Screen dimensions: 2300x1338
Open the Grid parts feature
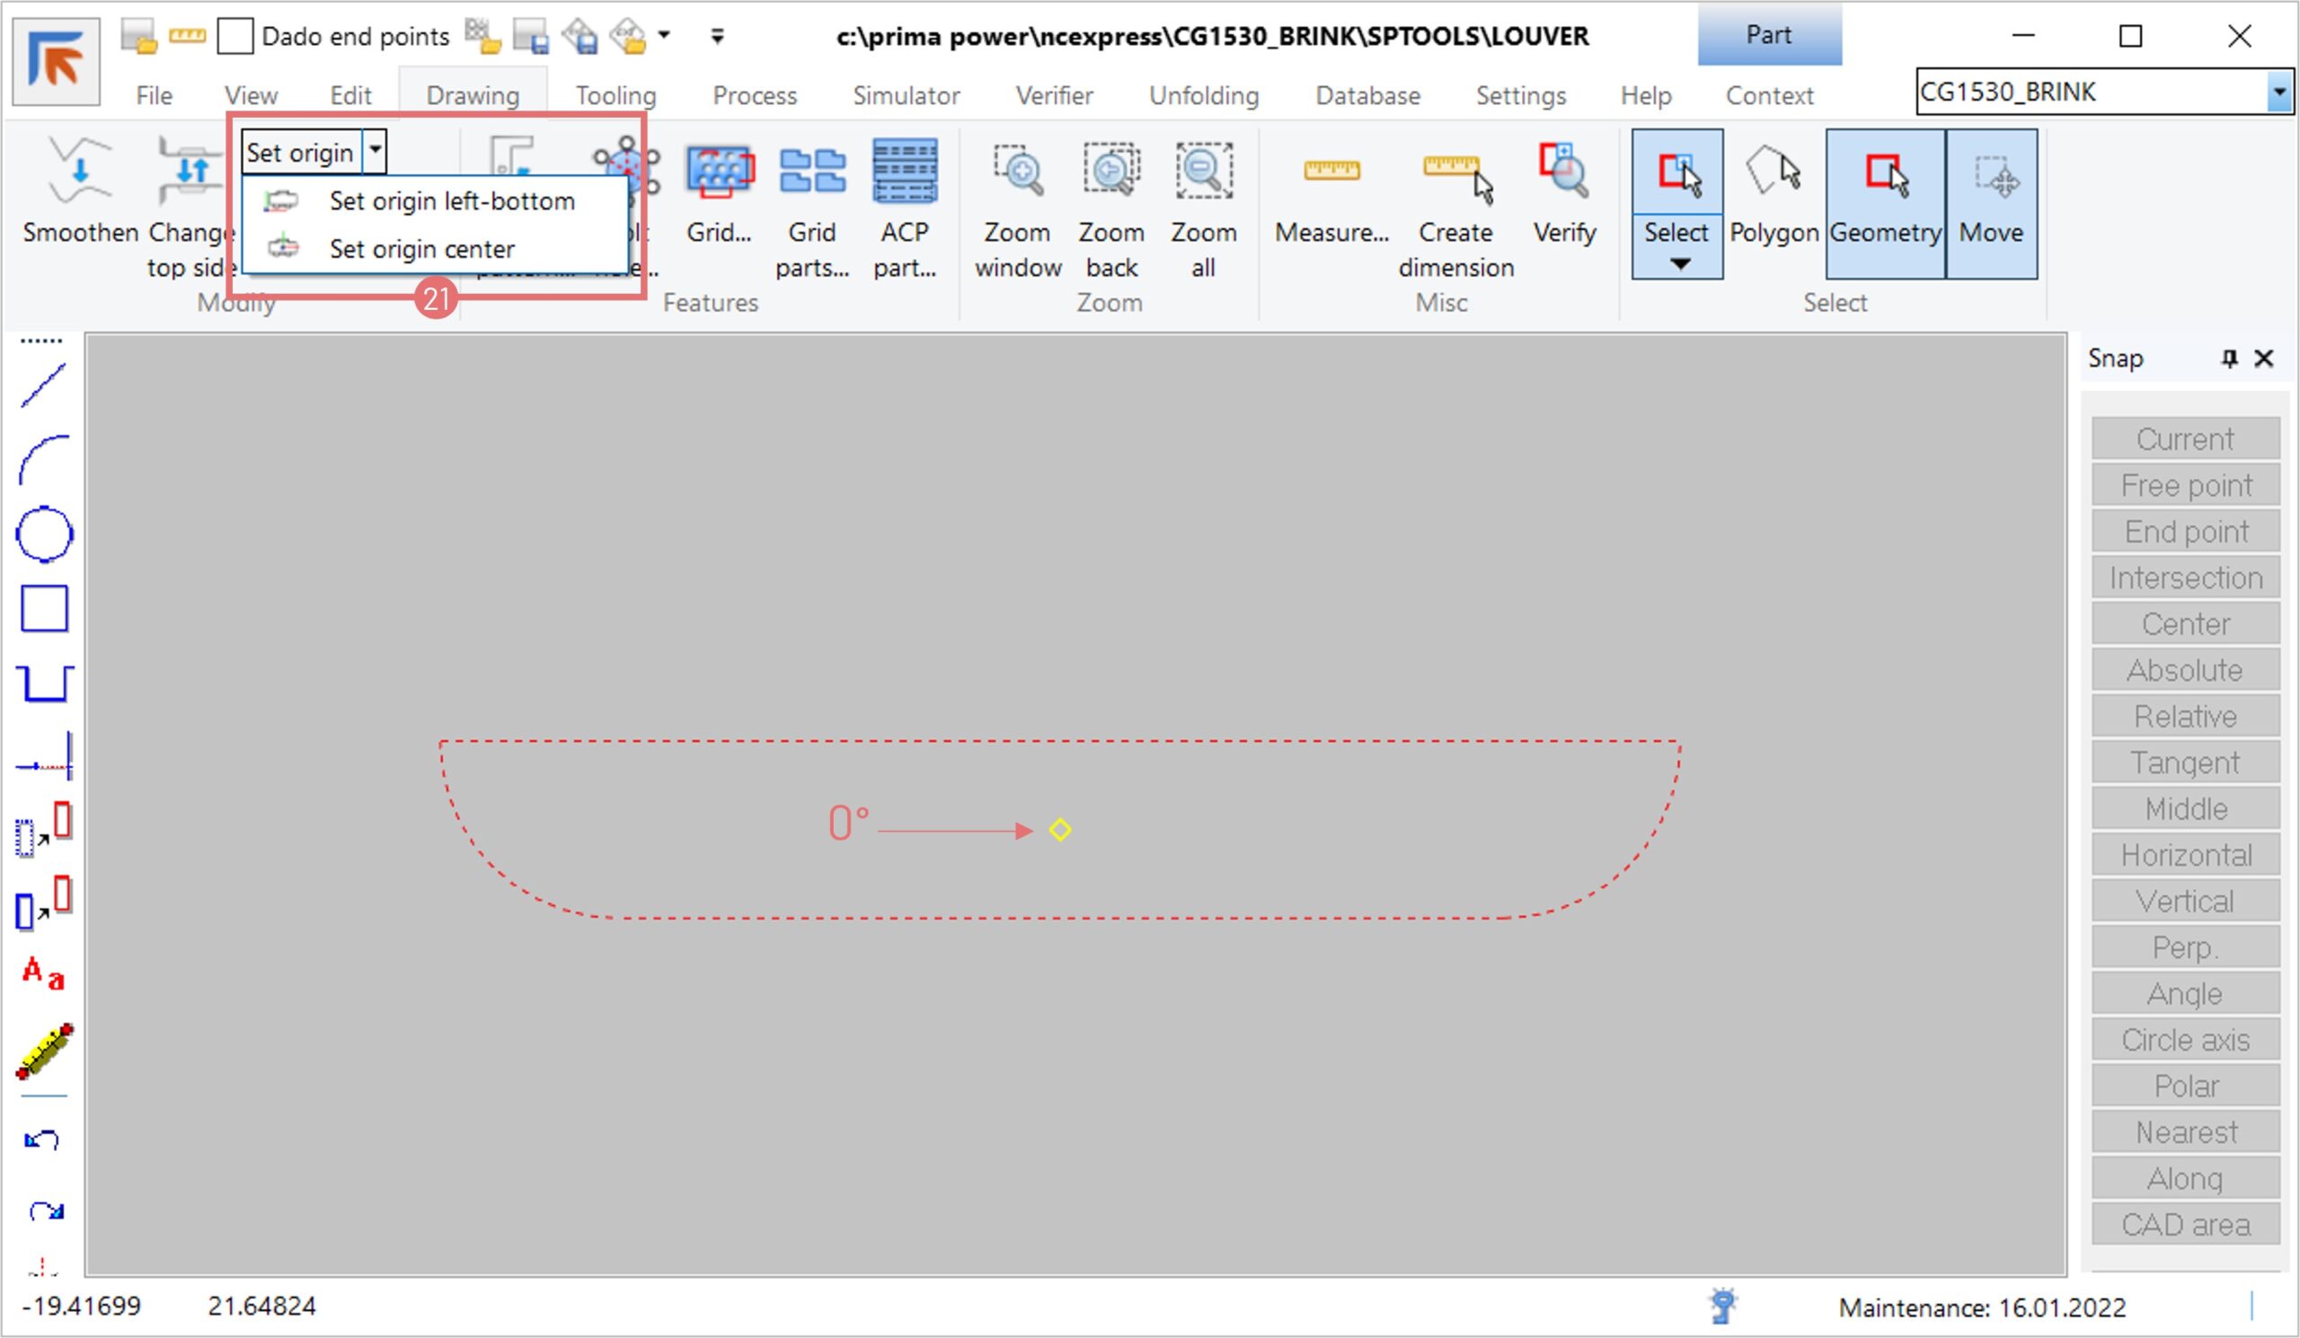point(811,172)
